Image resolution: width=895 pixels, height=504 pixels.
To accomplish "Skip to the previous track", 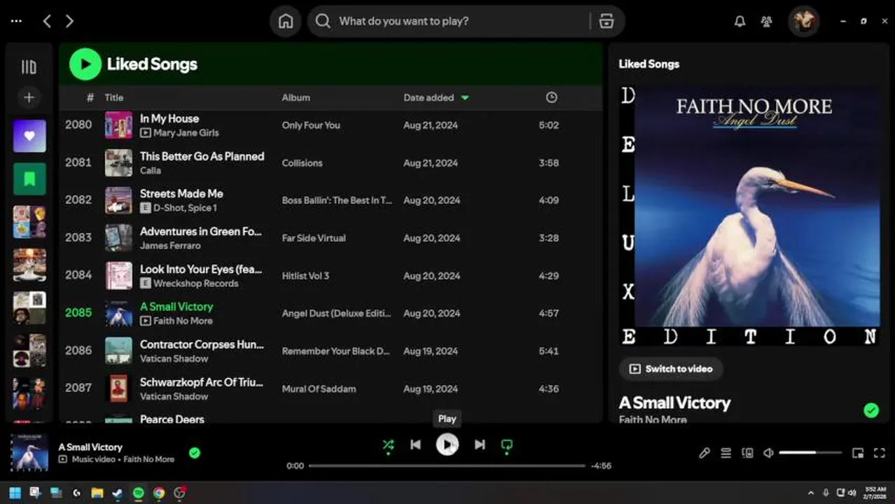I will click(x=415, y=444).
